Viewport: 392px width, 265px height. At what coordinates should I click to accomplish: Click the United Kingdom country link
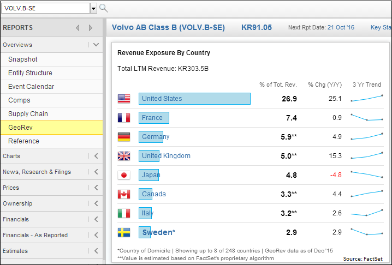166,156
